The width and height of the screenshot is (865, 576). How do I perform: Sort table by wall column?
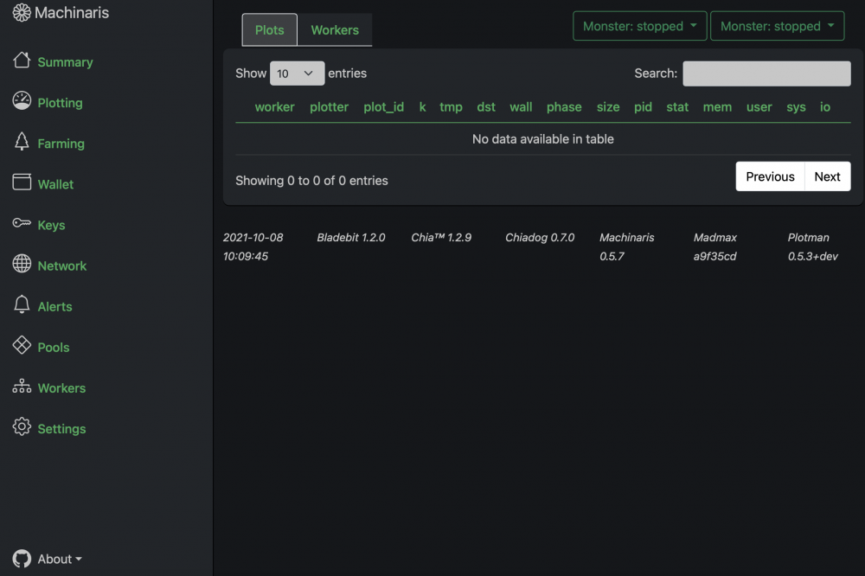click(x=521, y=107)
